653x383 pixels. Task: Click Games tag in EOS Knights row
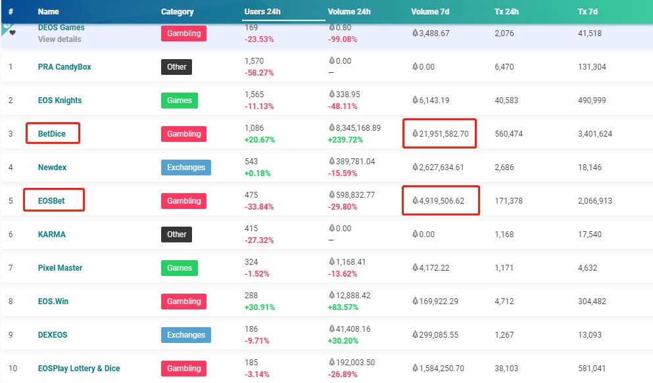180,101
